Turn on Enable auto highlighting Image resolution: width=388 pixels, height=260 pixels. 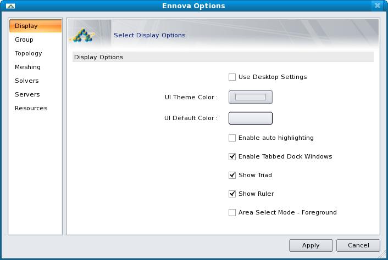click(232, 138)
